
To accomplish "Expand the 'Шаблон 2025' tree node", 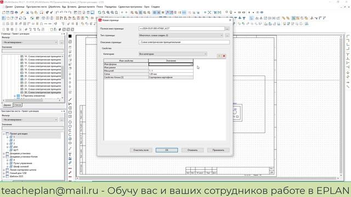I will pyautogui.click(x=4, y=176).
